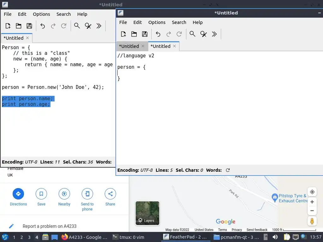Click Report a problem on A4233 link
The height and width of the screenshot is (242, 323).
(50, 226)
